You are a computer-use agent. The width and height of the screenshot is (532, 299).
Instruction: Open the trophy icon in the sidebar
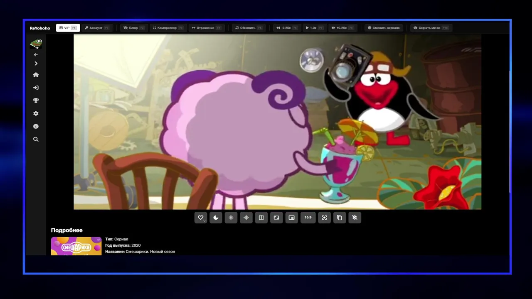click(x=36, y=100)
